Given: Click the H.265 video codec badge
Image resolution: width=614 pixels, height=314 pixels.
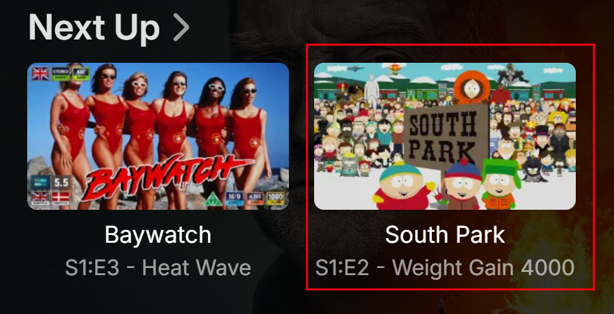Looking at the screenshot, I should (x=256, y=199).
